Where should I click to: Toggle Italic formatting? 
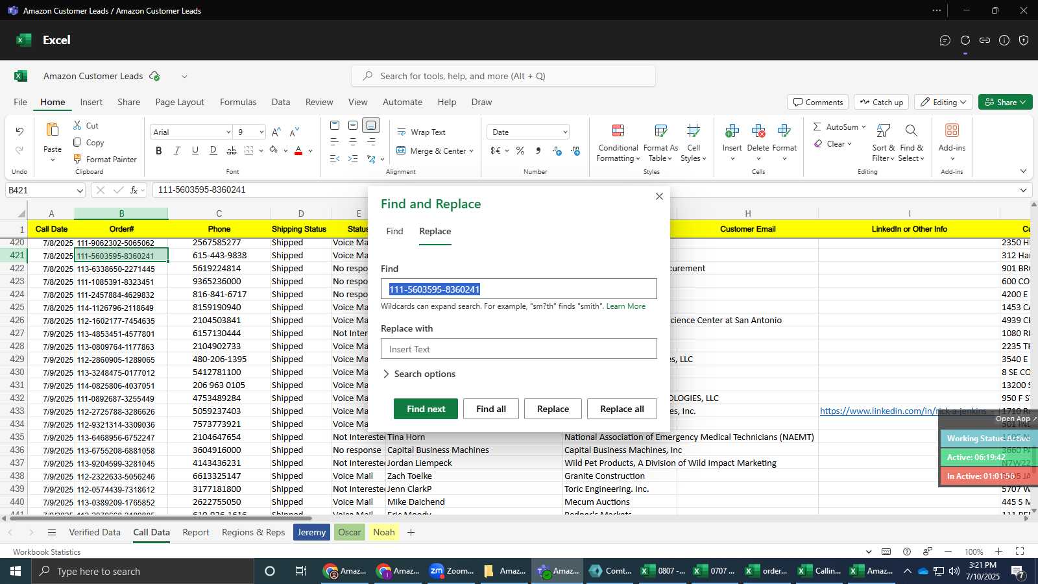pyautogui.click(x=176, y=151)
